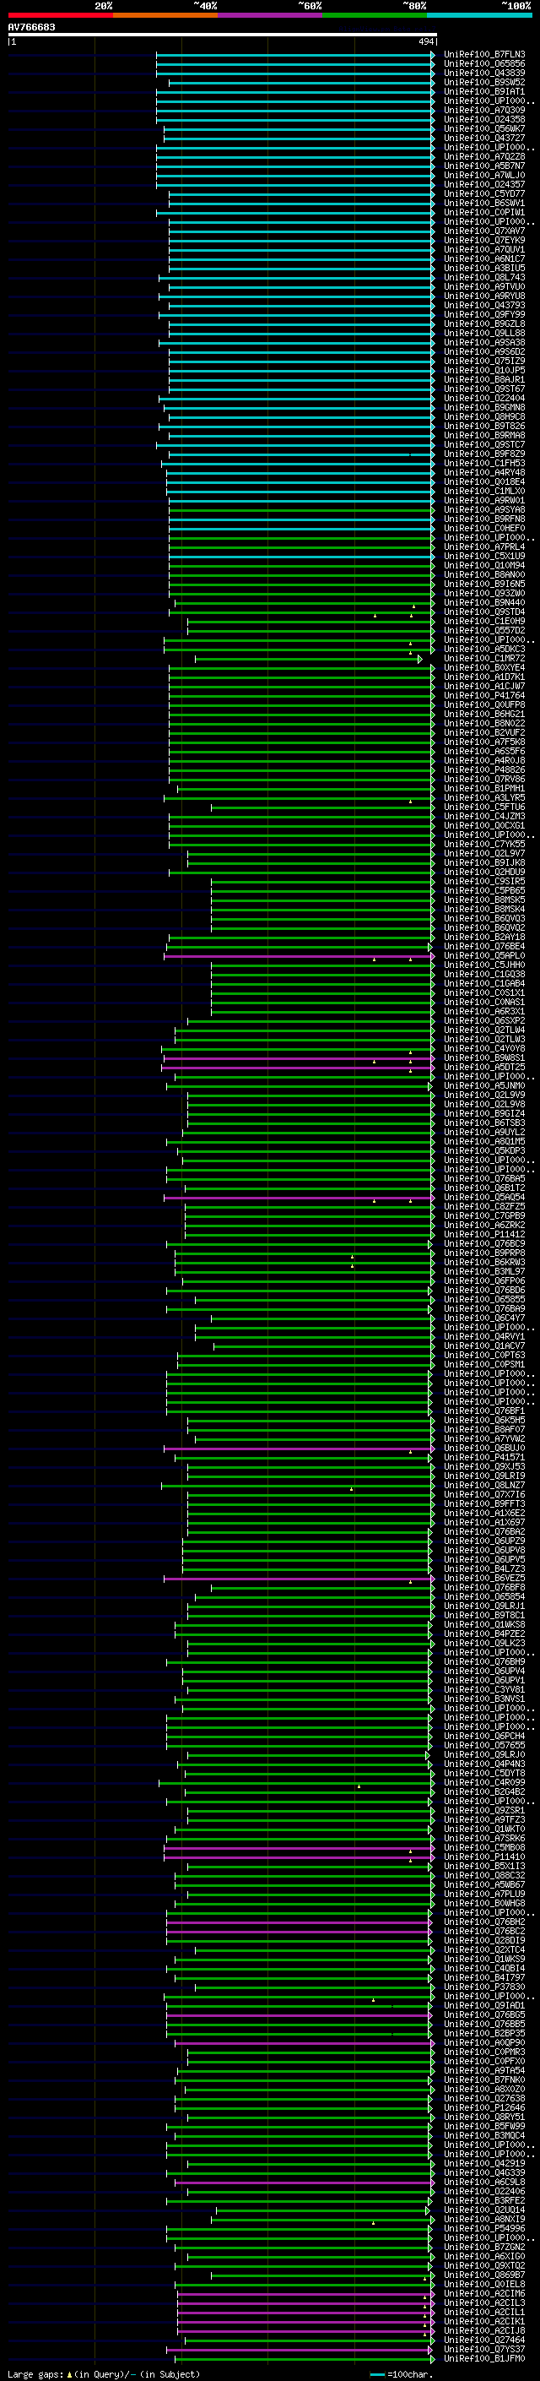
Task: Select hit label UniRef100_A9SA38
Action: [483, 342]
